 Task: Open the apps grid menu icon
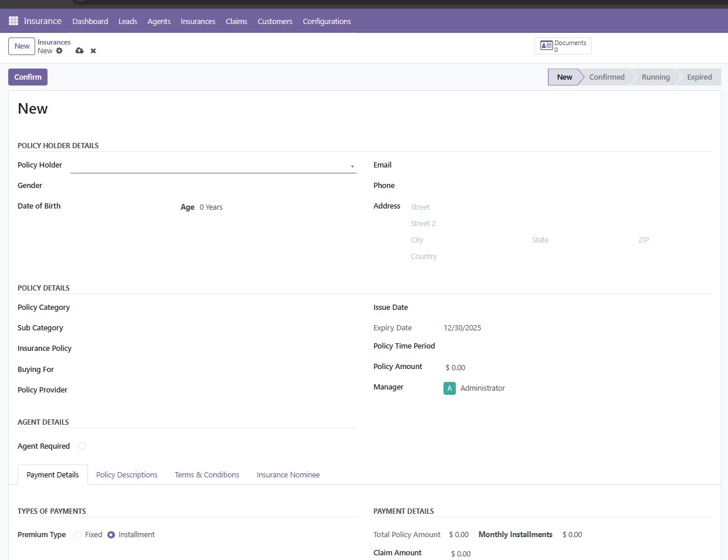[x=13, y=21]
